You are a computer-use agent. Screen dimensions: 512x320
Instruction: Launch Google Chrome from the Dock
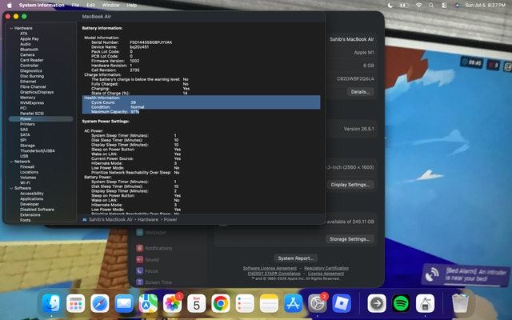point(221,303)
